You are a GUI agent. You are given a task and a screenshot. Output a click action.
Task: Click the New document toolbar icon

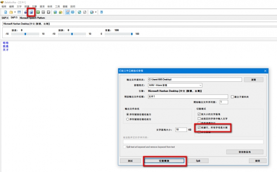(5, 12)
